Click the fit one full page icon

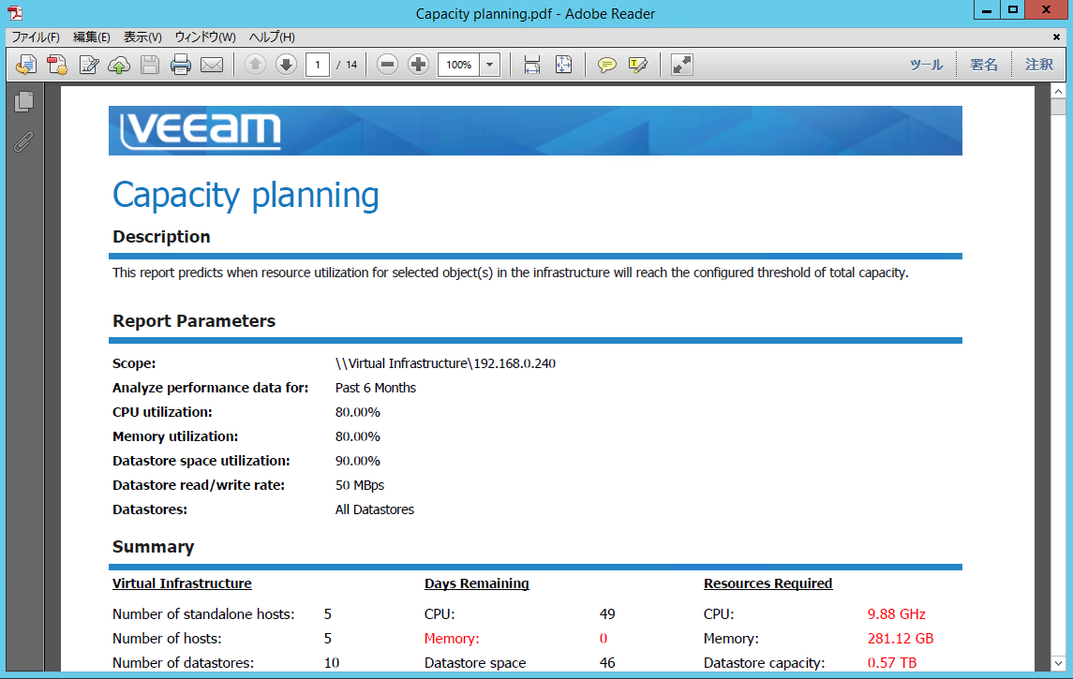563,65
